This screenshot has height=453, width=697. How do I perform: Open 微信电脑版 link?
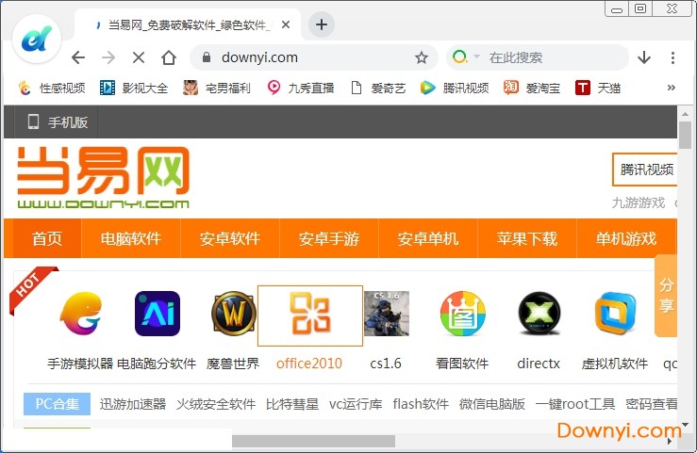(492, 404)
